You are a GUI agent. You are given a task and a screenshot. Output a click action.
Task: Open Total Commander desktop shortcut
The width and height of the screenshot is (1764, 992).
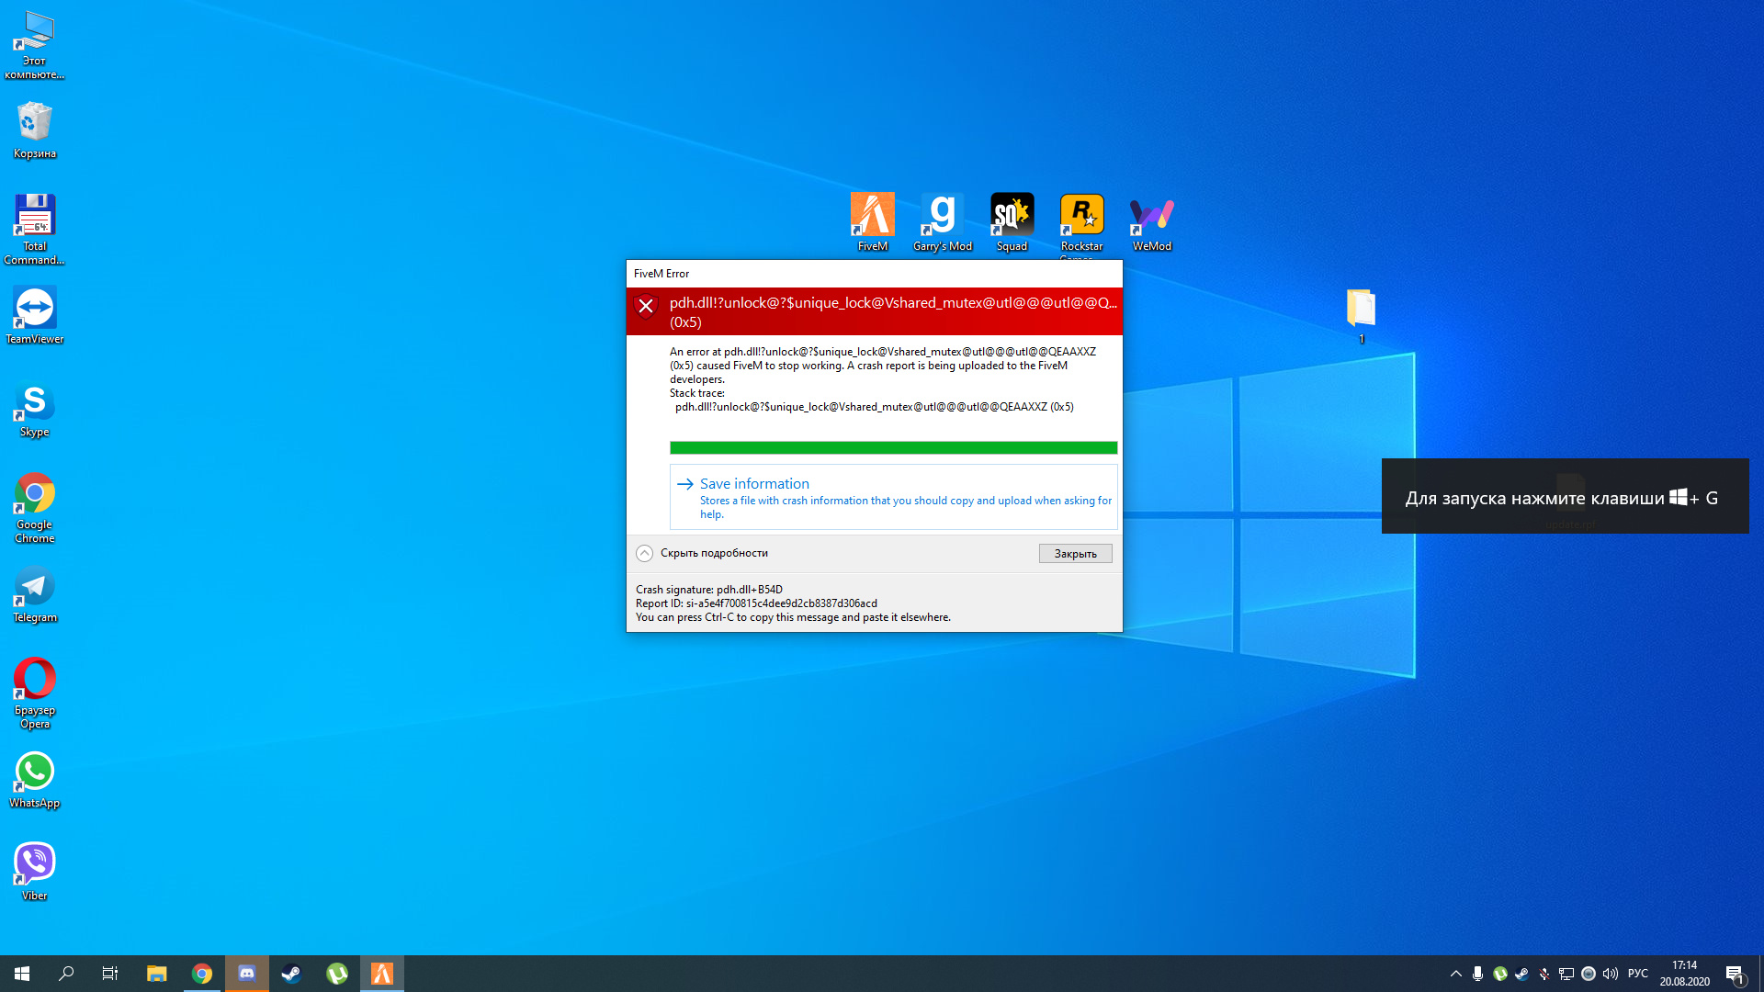(x=35, y=218)
